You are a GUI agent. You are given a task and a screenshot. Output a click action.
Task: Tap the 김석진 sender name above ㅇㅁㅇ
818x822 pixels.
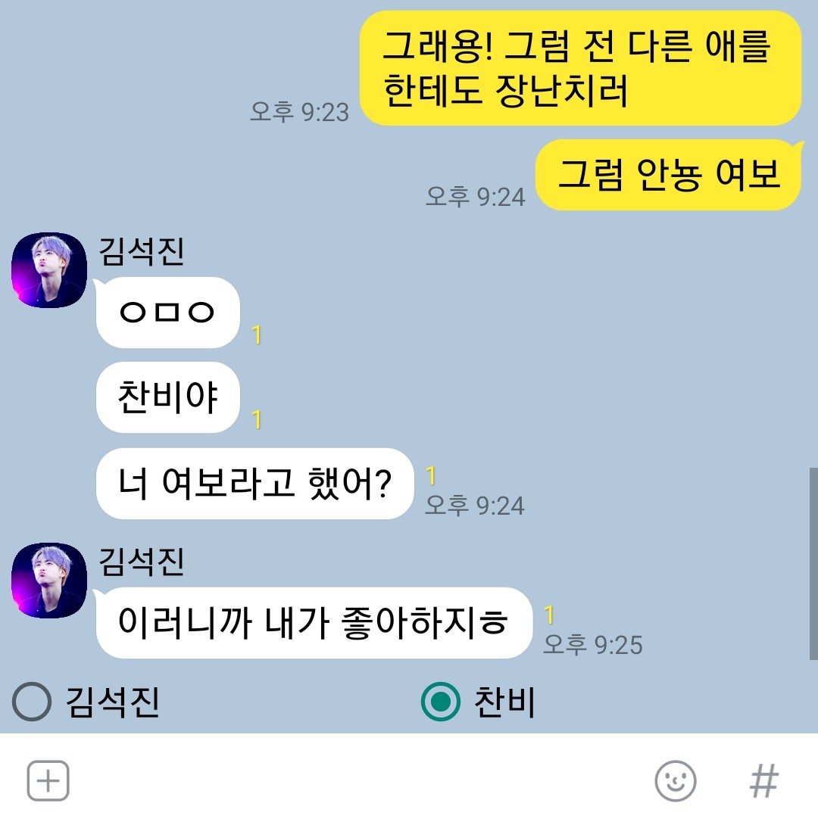[142, 251]
